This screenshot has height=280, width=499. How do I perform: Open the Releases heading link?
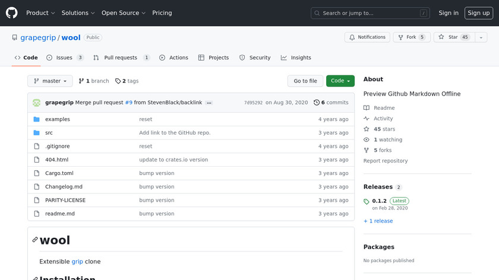pos(378,187)
